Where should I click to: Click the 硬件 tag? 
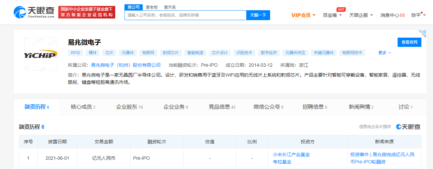tap(93, 53)
